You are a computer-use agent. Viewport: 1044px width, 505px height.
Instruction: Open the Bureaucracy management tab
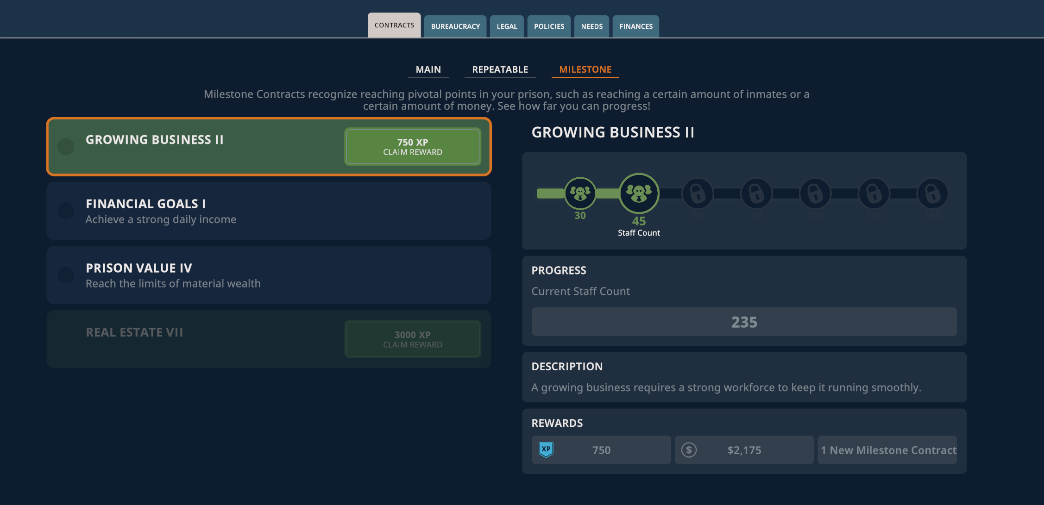pos(455,26)
